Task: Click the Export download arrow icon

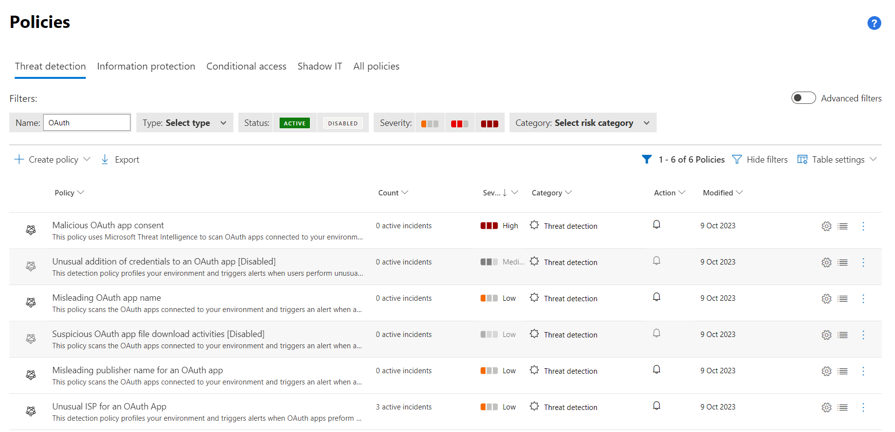Action: [x=105, y=160]
